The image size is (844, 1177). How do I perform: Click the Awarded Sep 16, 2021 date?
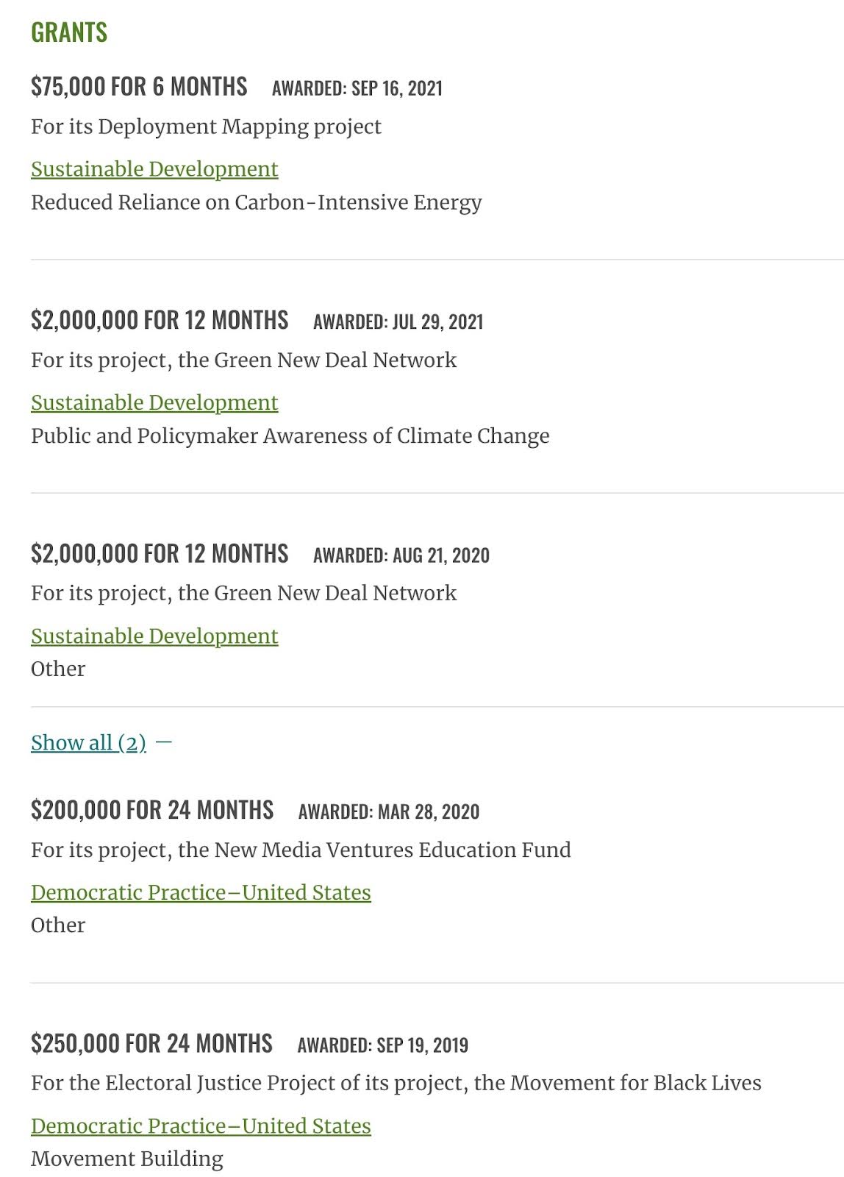click(357, 88)
